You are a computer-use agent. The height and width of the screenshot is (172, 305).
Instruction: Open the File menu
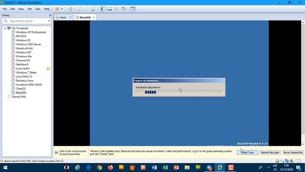5,9
